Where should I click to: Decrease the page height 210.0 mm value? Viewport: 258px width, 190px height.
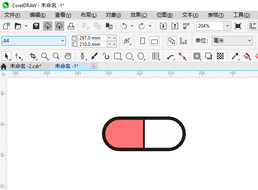coord(110,44)
